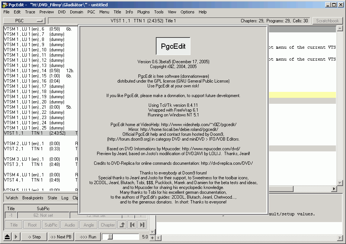Click the bottom pane scroll-left arrow
This screenshot has height=244, width=346.
(158, 238)
